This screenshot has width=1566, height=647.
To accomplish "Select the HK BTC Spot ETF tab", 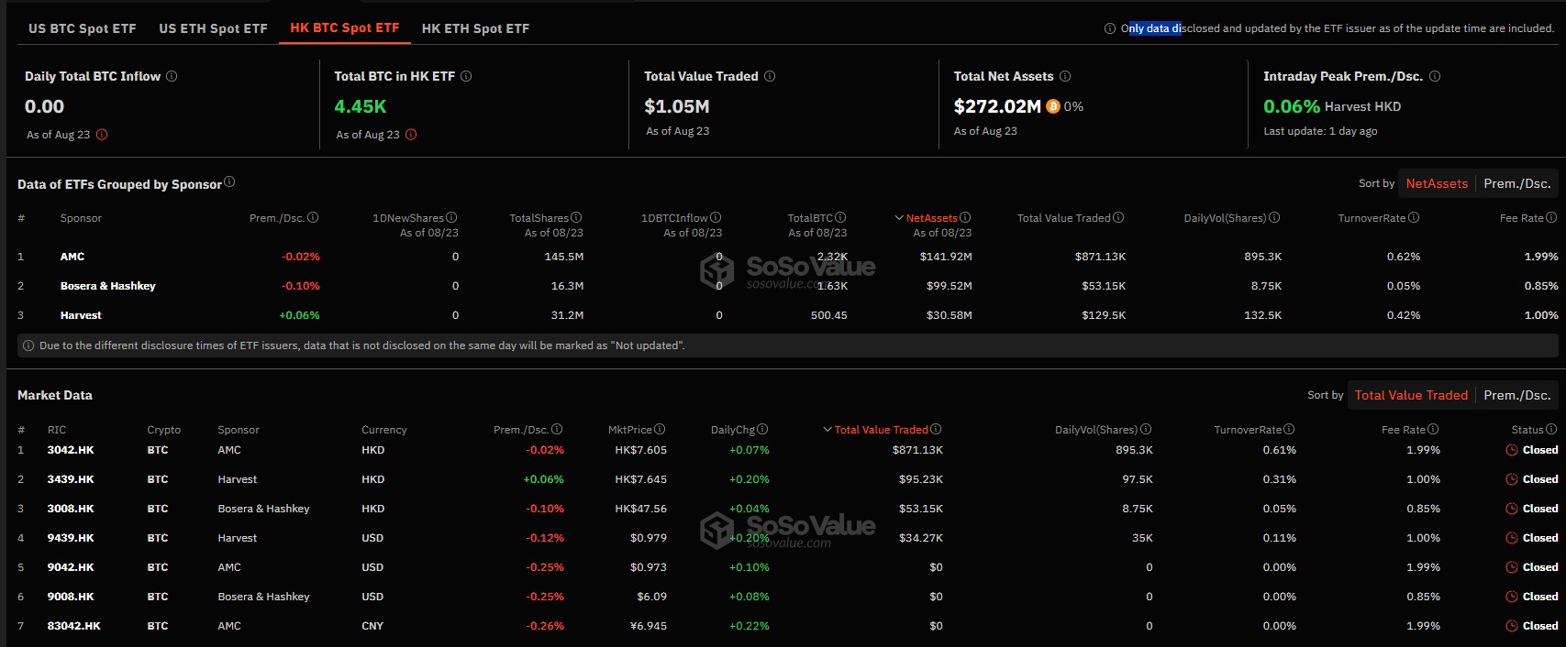I will click(345, 27).
